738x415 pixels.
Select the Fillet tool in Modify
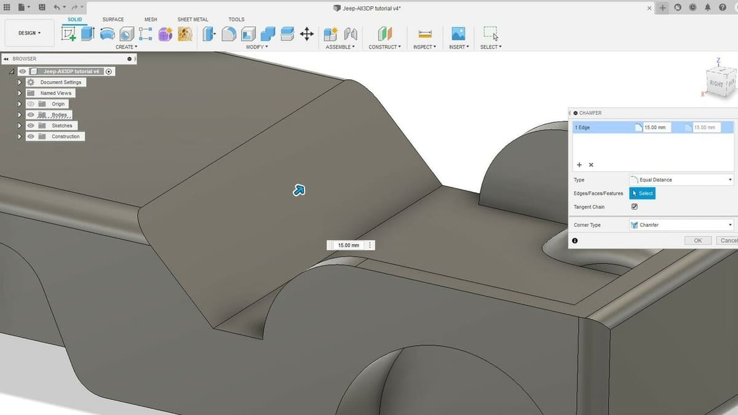pos(229,34)
